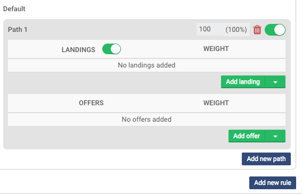Click the Default rule heading
Viewport: 302px width, 194px height.
14,9
